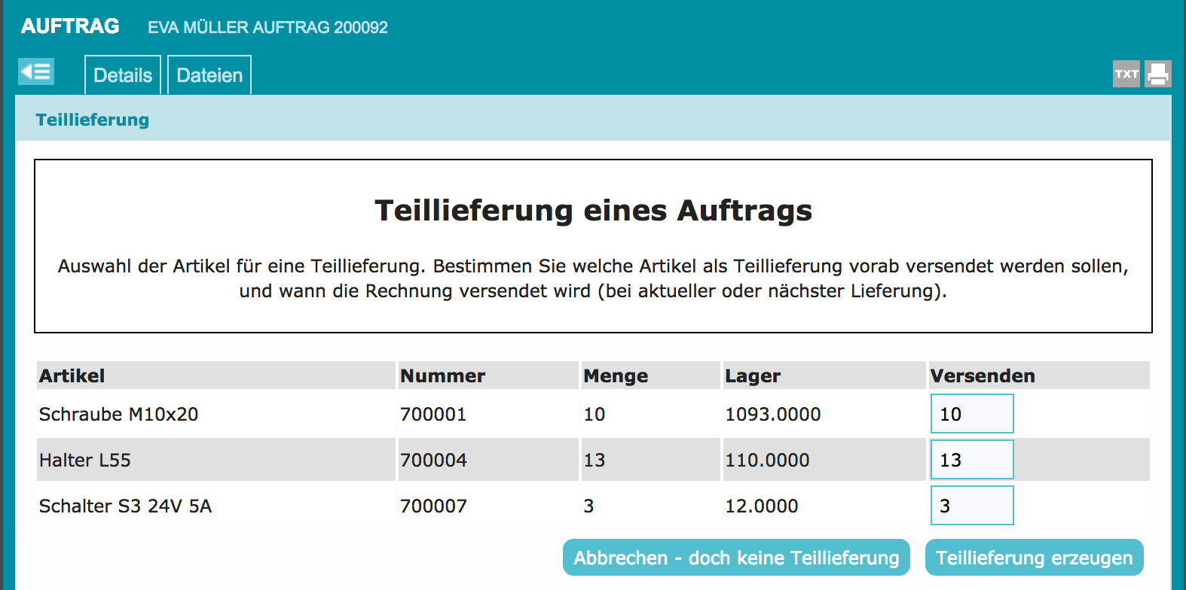Viewport: 1186px width, 590px height.
Task: Click the Nummer column header
Action: [443, 376]
